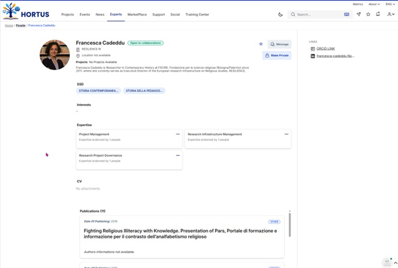
Task: Click into the Search field
Action: (320, 14)
